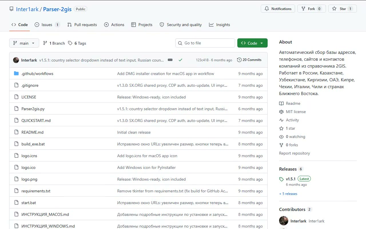This screenshot has height=229, width=366.
Task: Click the Notifications button
Action: pos(278,9)
